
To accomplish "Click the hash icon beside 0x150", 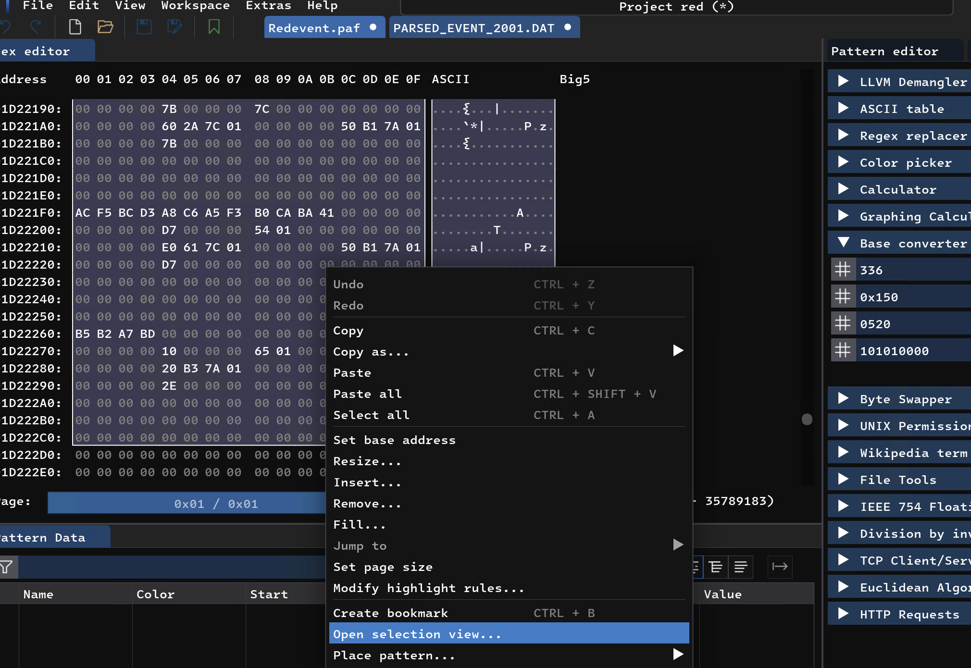I will click(843, 297).
